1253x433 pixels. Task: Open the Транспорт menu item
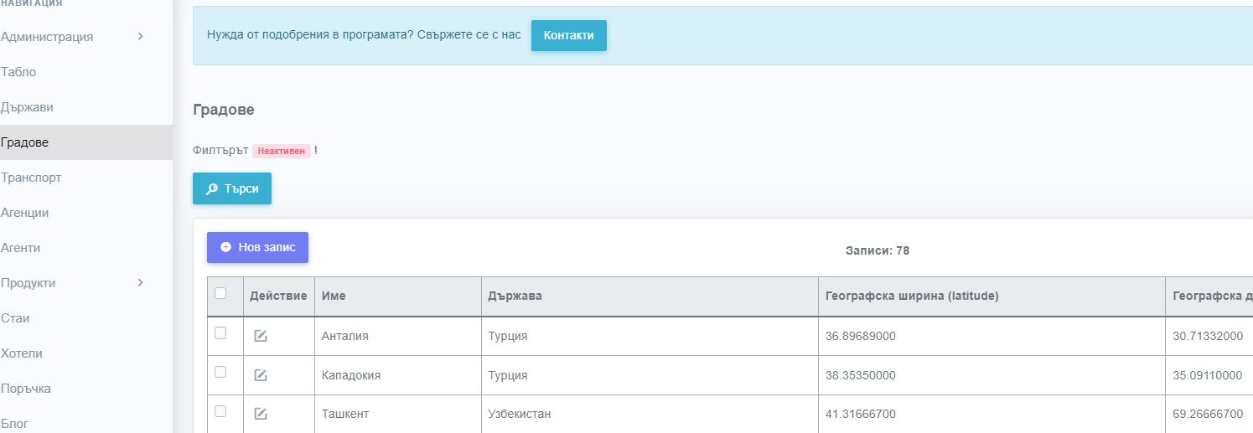31,178
